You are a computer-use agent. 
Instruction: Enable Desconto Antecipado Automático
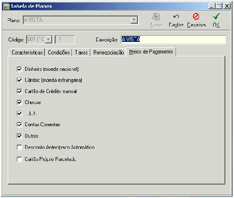tap(19, 147)
